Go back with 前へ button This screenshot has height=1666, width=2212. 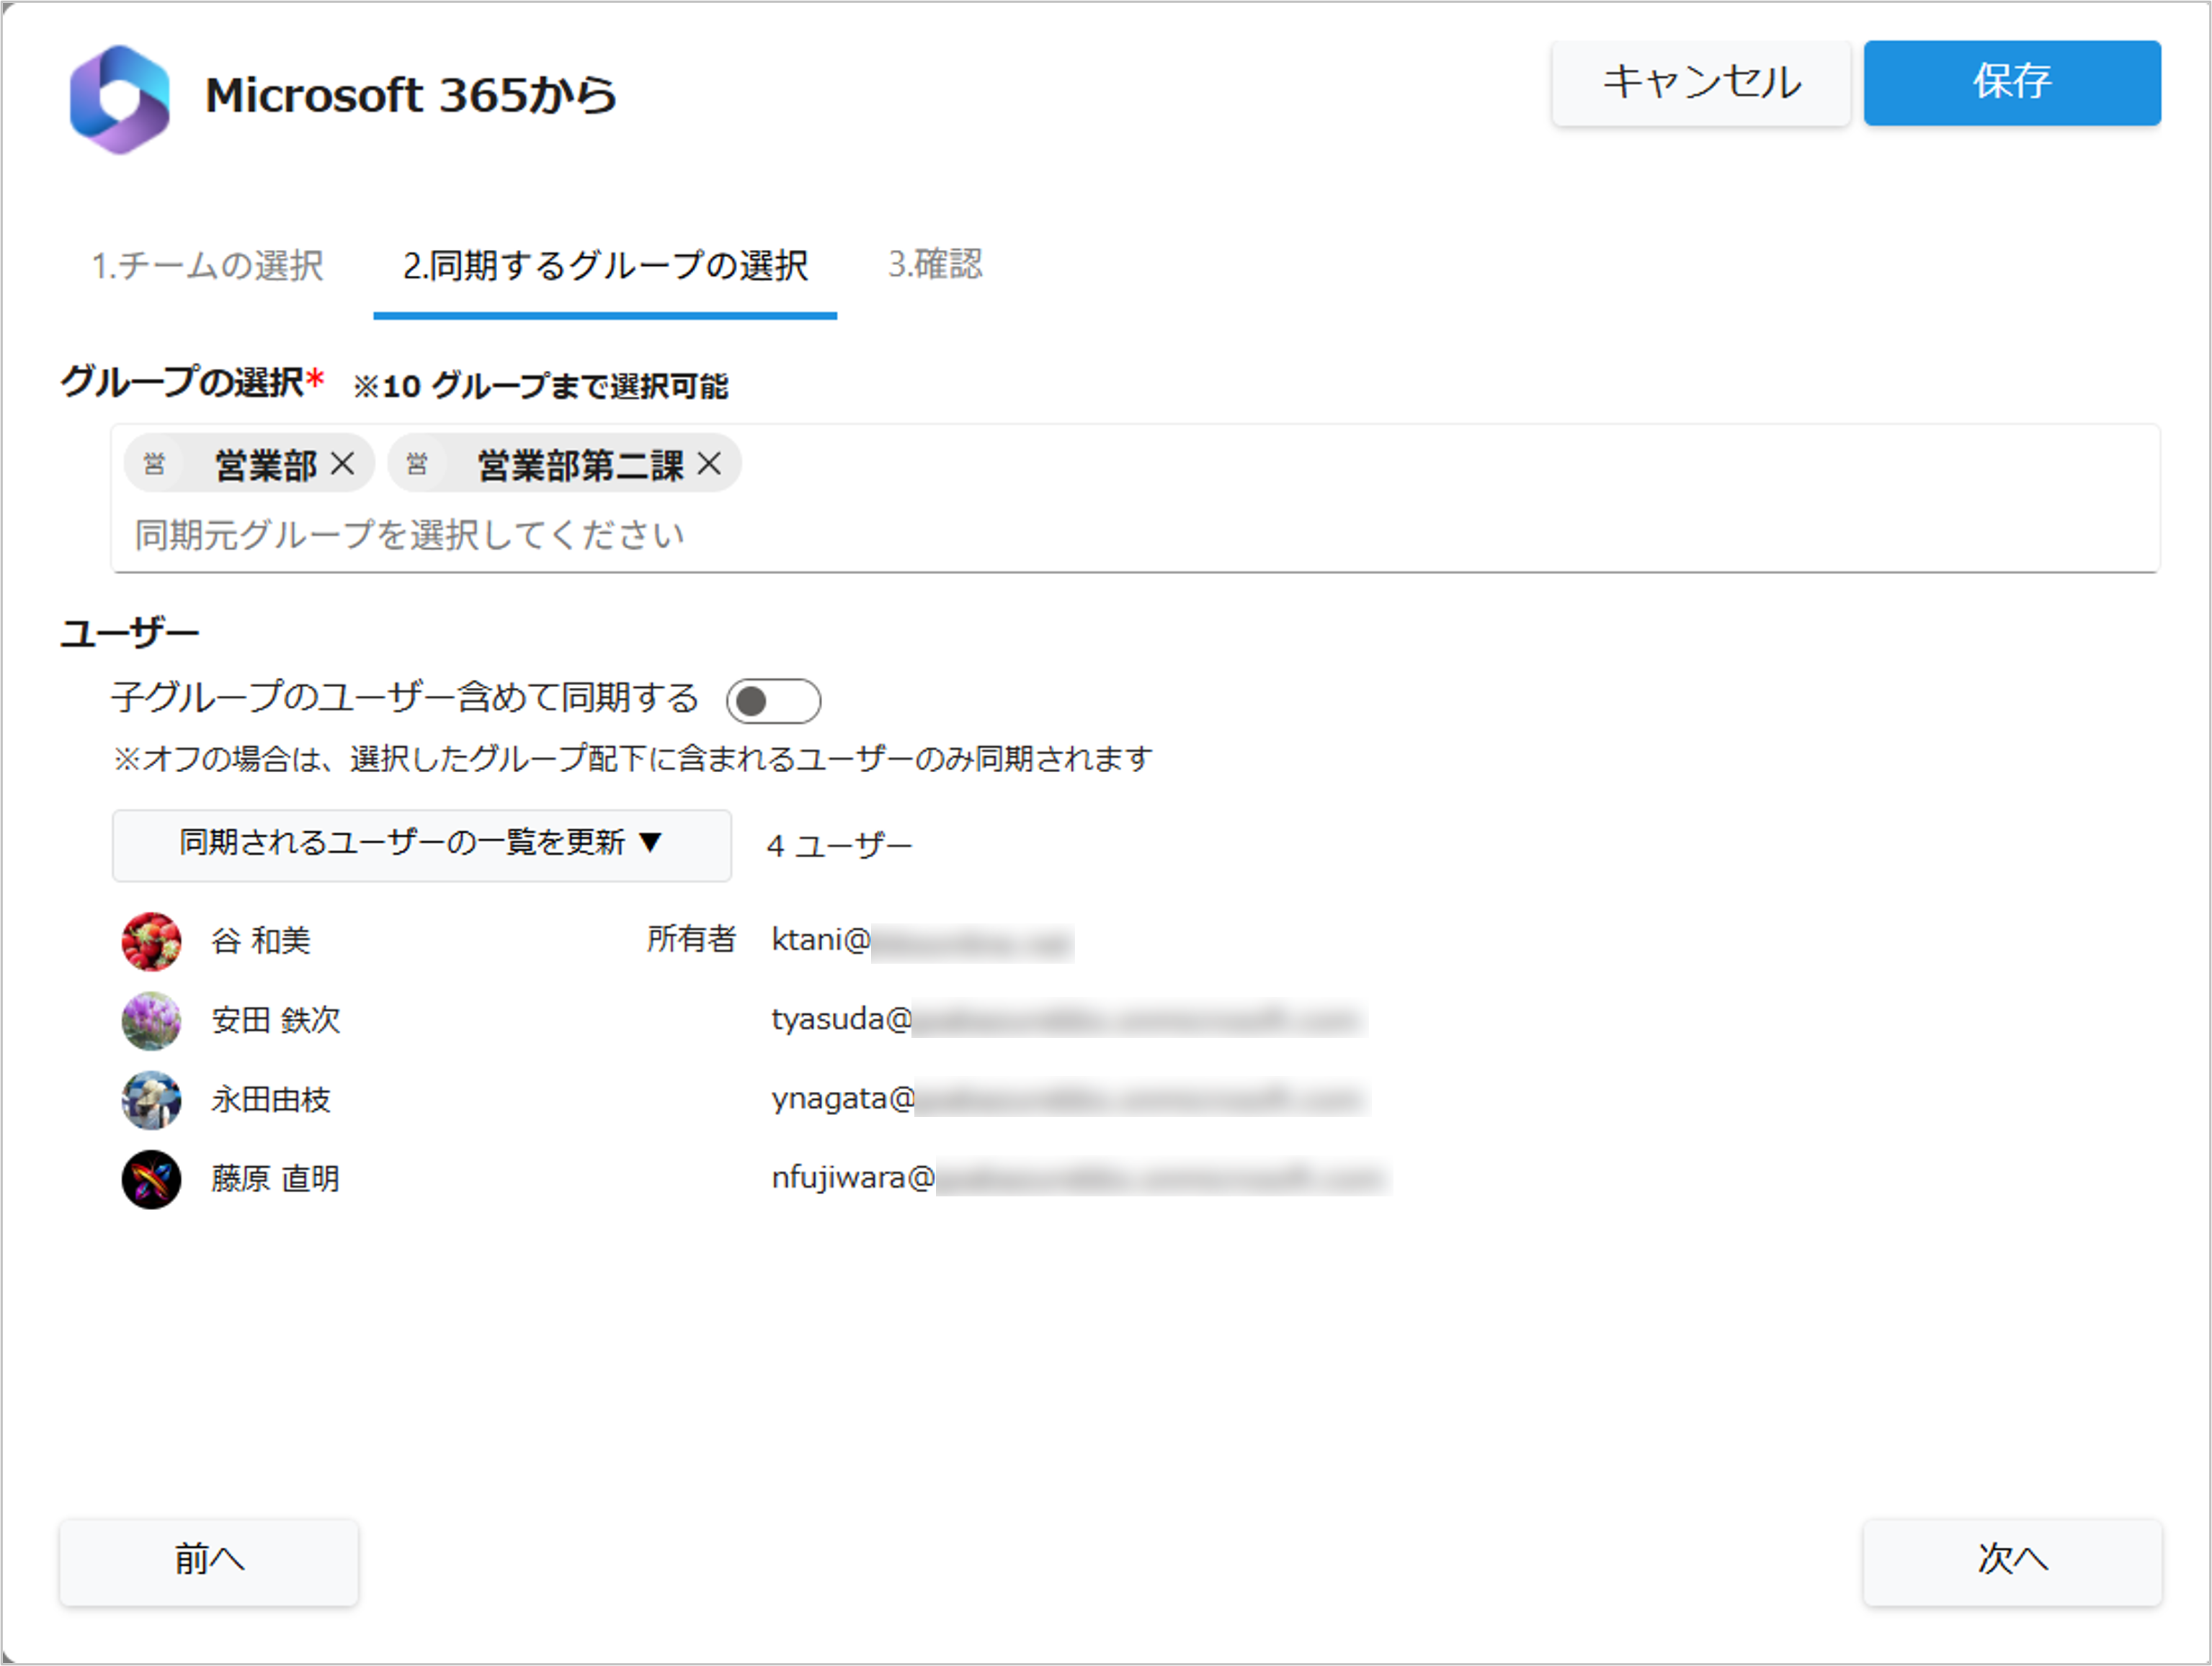pos(208,1560)
